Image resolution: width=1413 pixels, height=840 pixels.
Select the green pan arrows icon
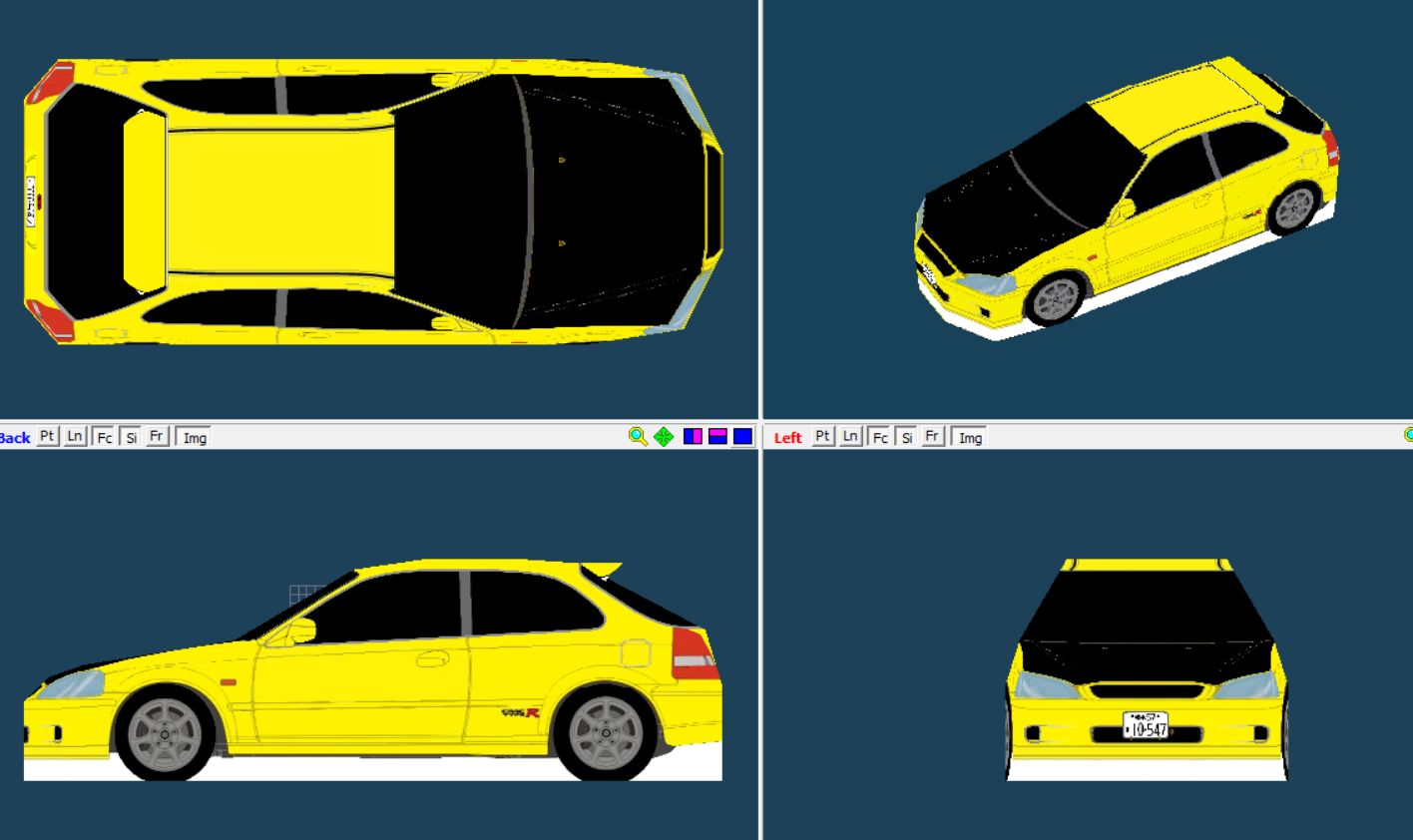click(x=664, y=437)
